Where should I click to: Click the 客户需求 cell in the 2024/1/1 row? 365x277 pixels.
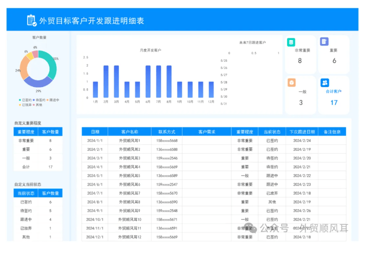pos(206,141)
